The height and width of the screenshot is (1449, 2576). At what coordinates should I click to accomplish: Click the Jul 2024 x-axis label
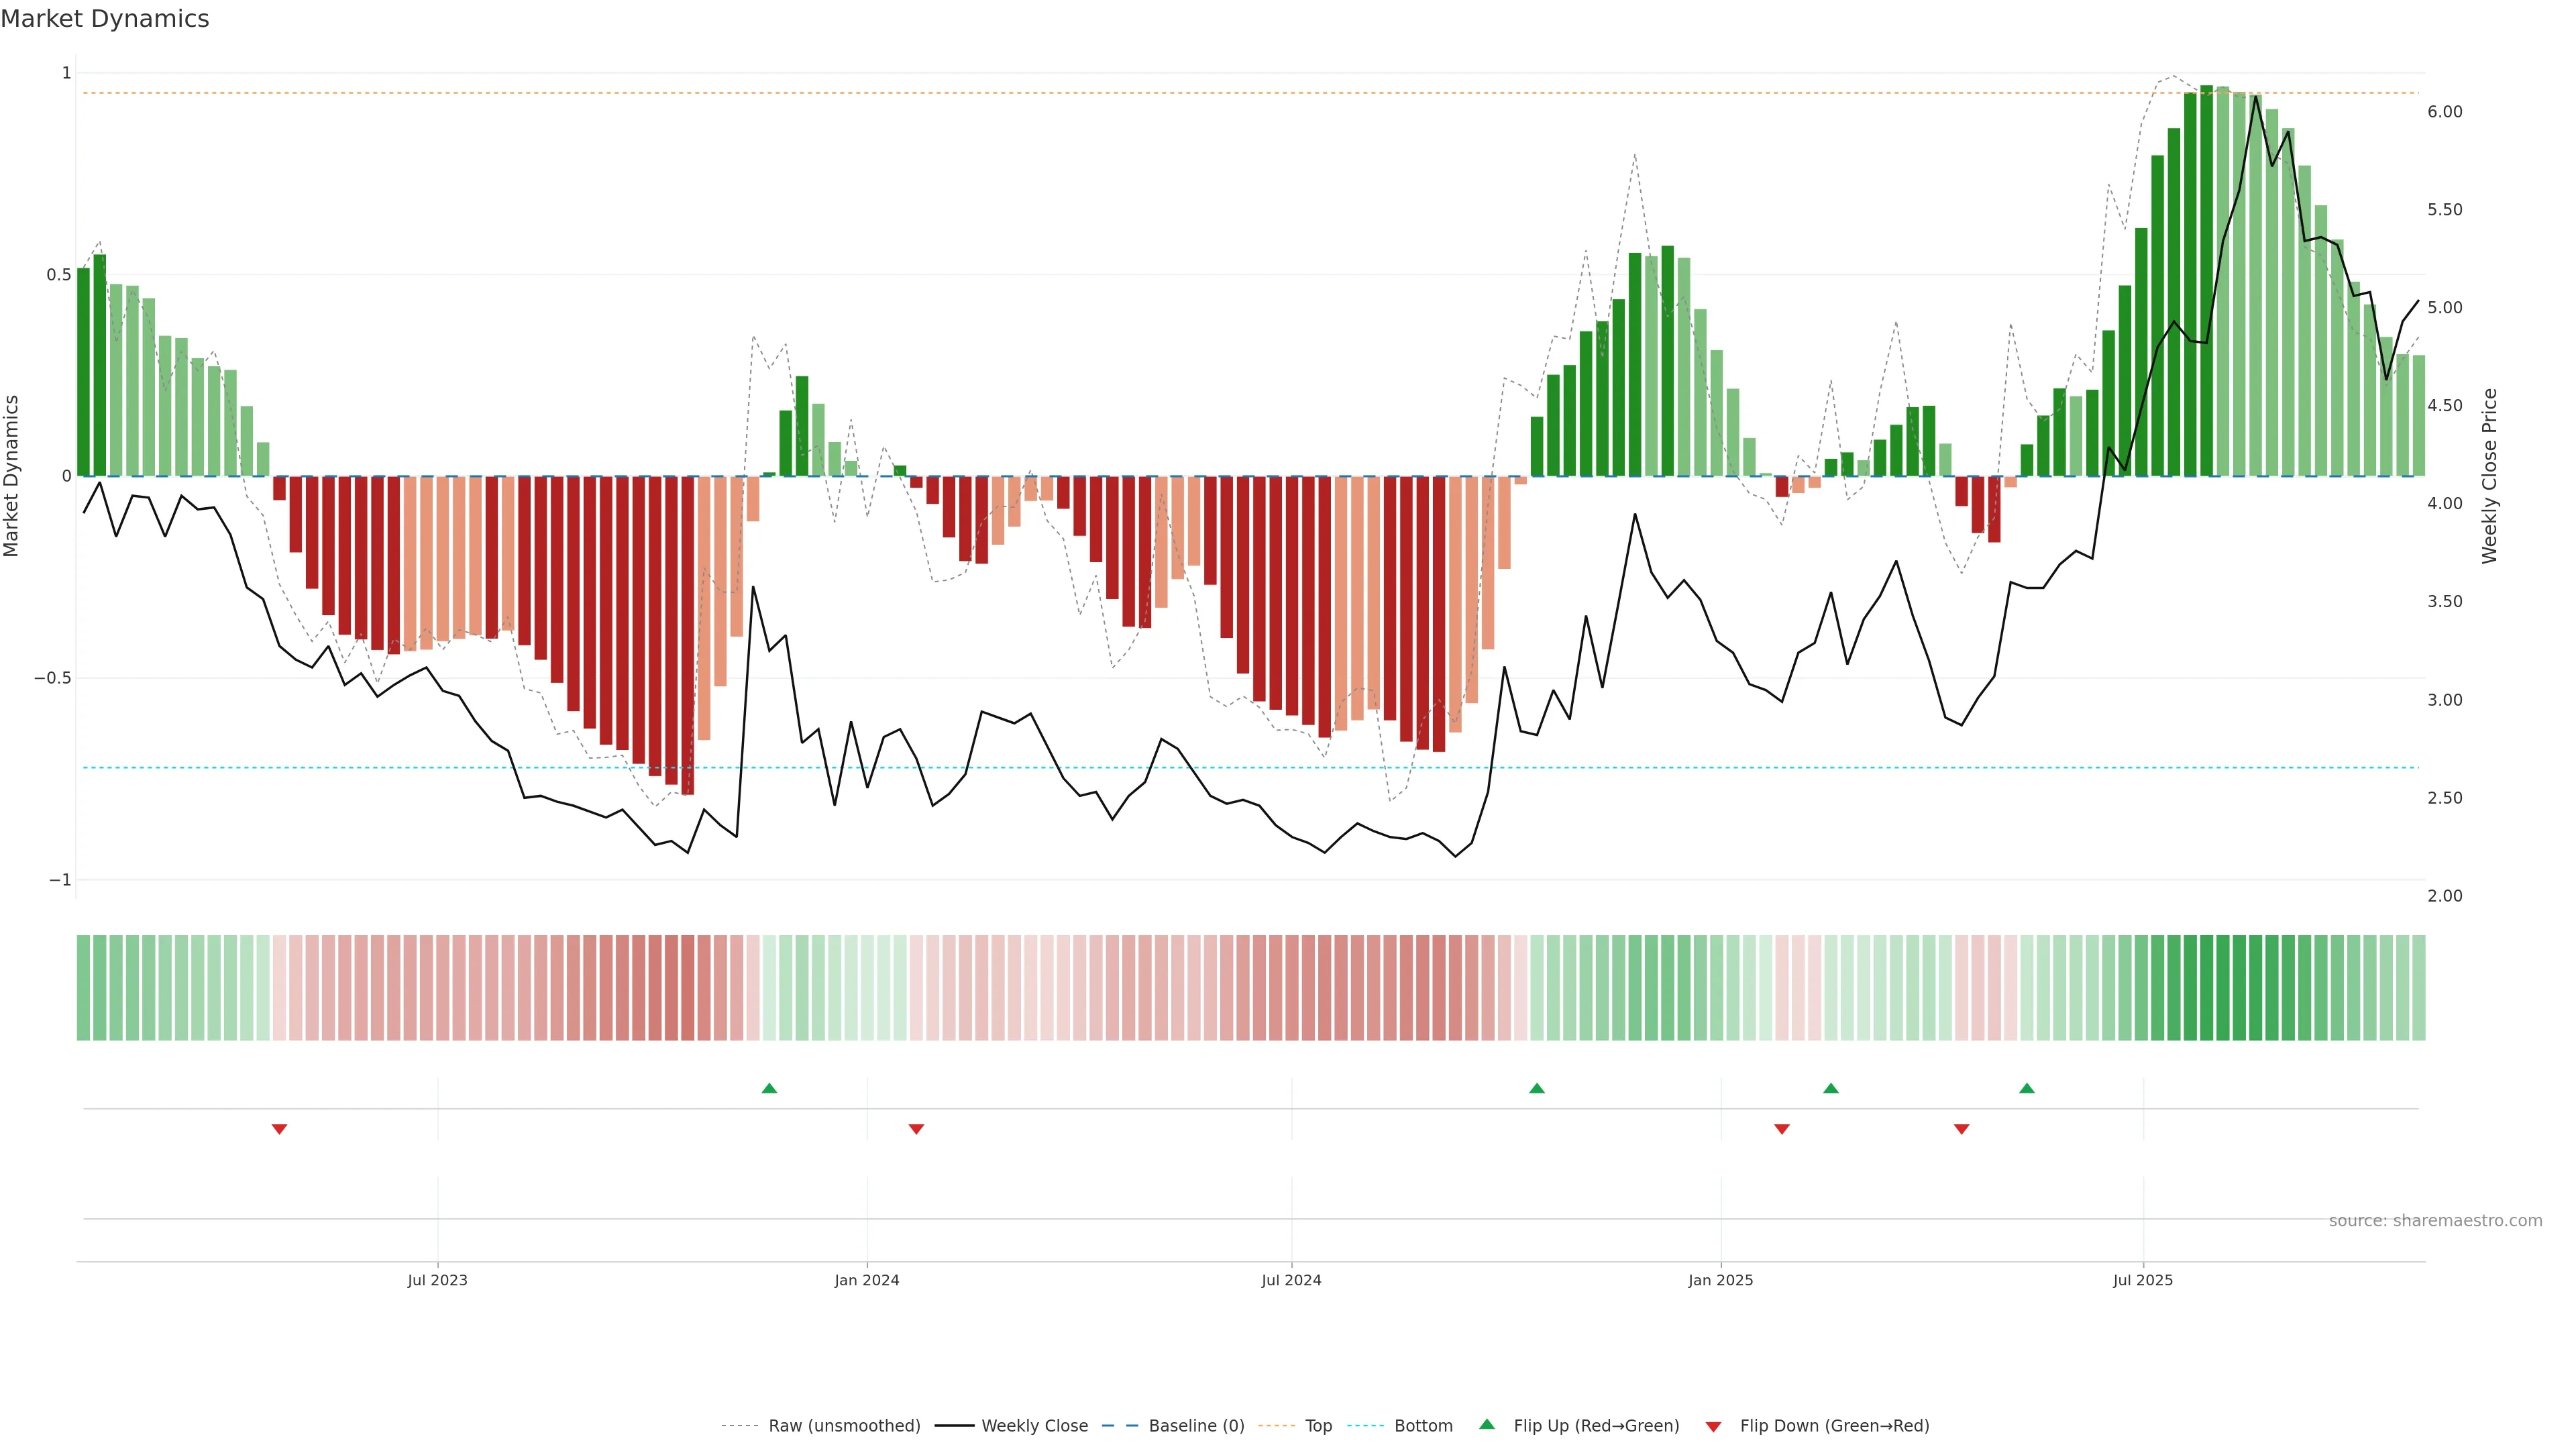[x=1291, y=1280]
